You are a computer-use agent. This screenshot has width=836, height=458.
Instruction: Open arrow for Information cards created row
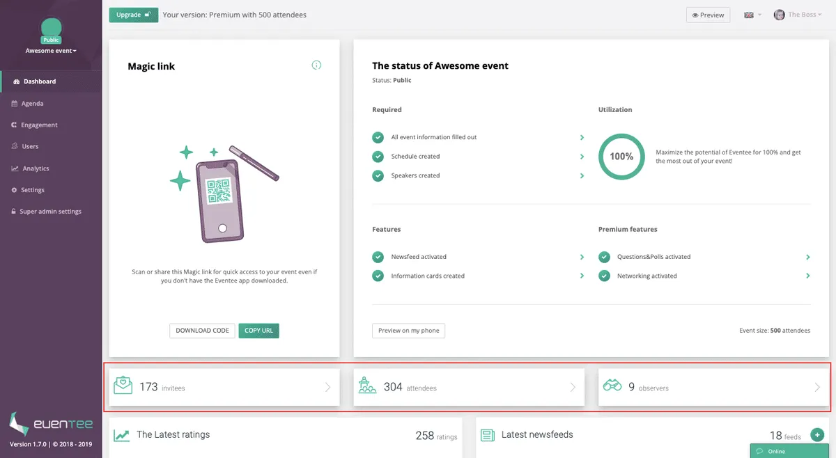pyautogui.click(x=582, y=276)
